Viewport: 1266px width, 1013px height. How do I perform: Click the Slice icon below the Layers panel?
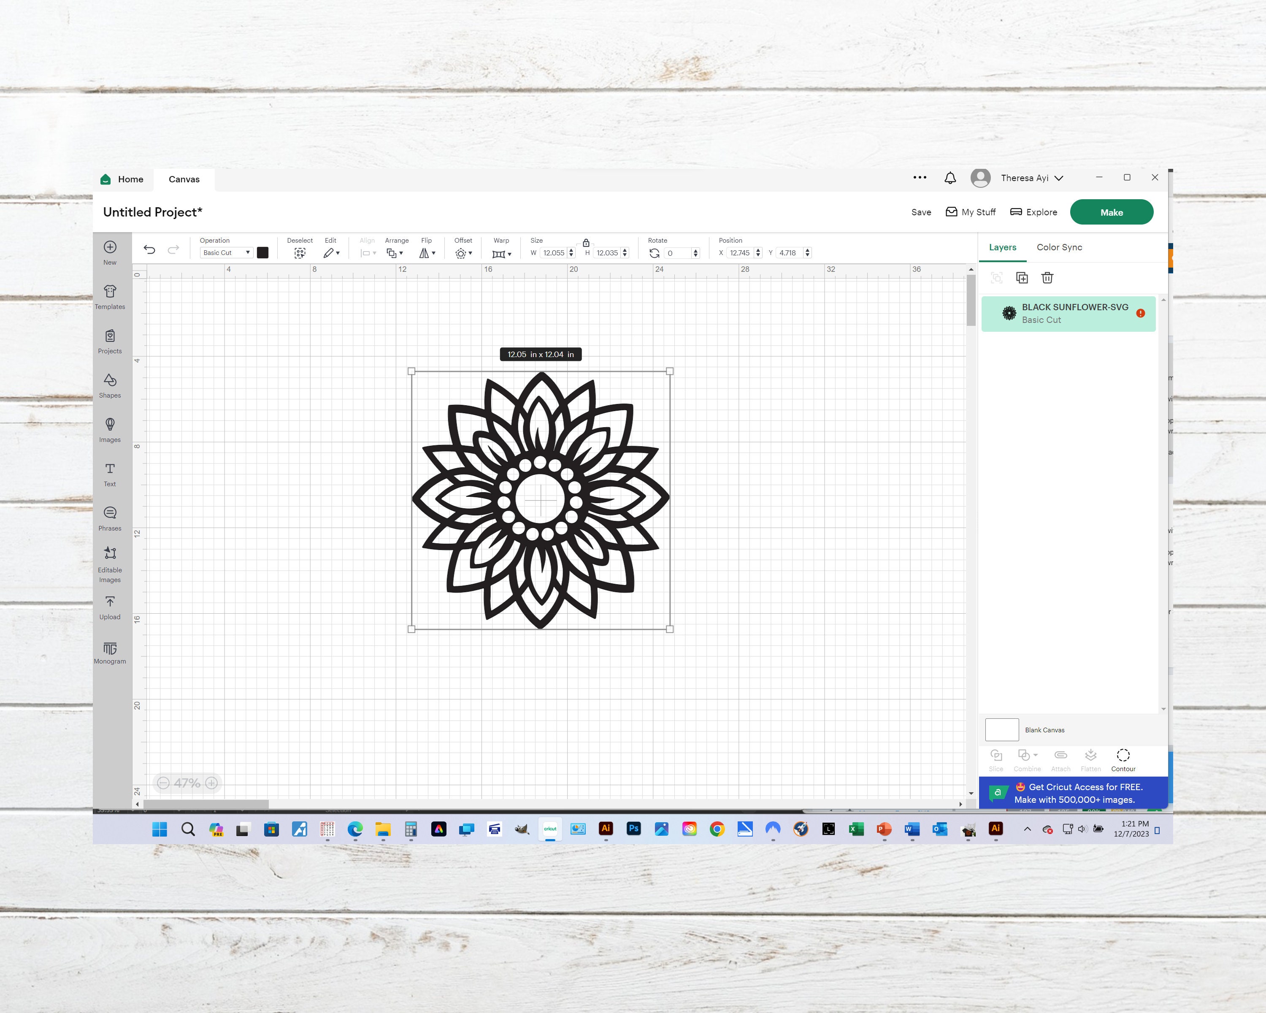[x=996, y=758]
